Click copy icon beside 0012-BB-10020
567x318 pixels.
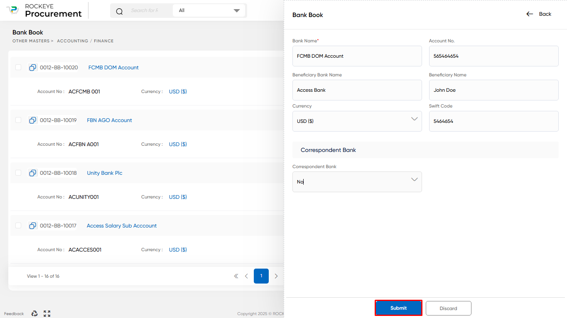click(33, 68)
